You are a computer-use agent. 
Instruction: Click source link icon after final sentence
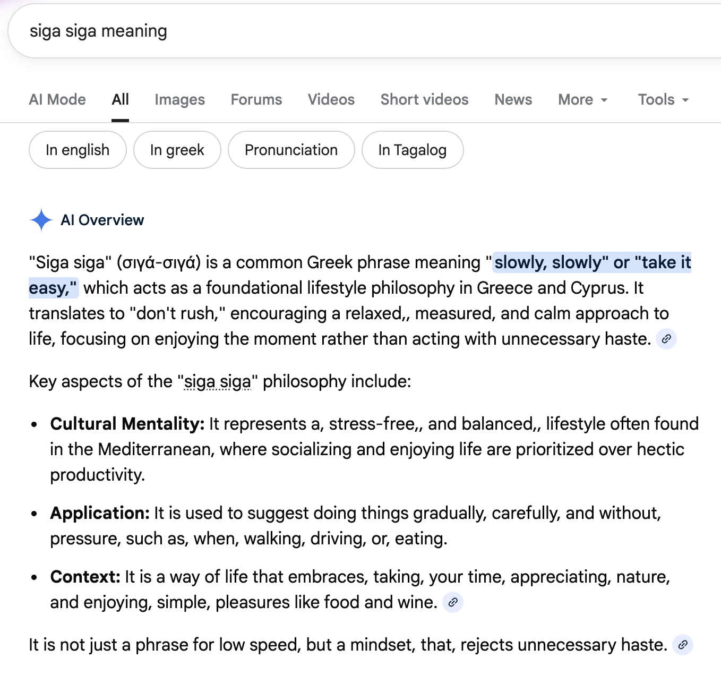(x=683, y=645)
